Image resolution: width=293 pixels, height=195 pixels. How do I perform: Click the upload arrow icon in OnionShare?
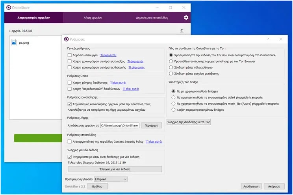(x=182, y=31)
